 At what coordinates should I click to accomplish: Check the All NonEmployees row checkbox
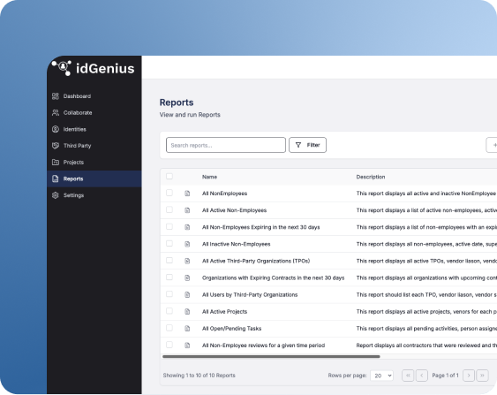pyautogui.click(x=169, y=193)
